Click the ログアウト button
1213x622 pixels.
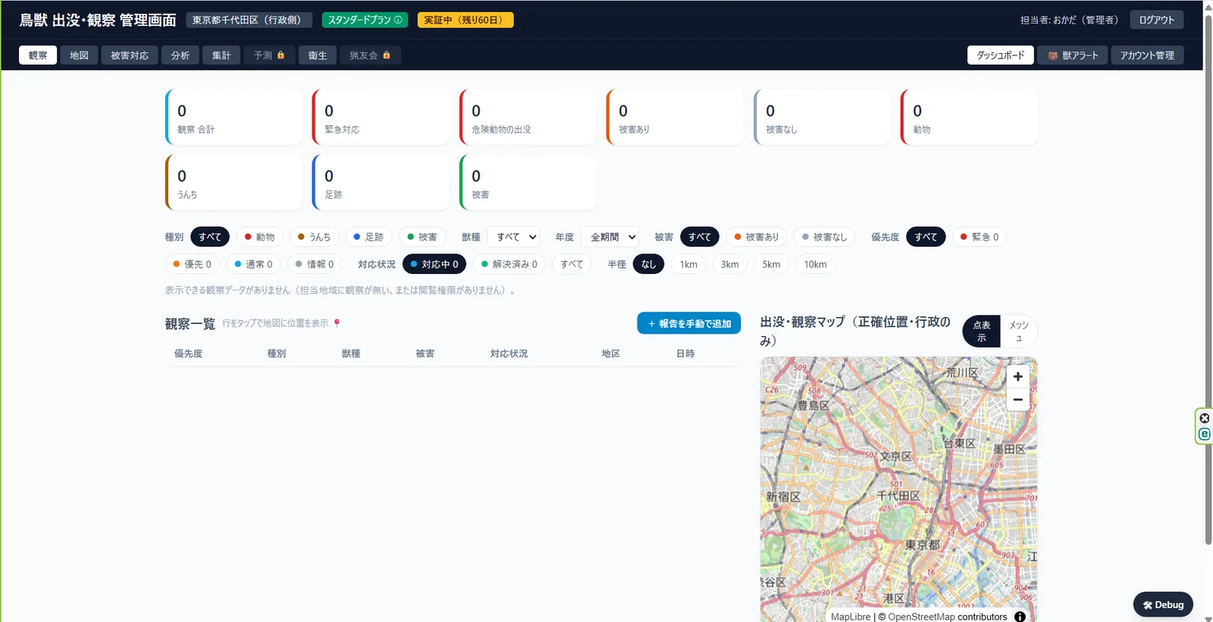(x=1156, y=20)
